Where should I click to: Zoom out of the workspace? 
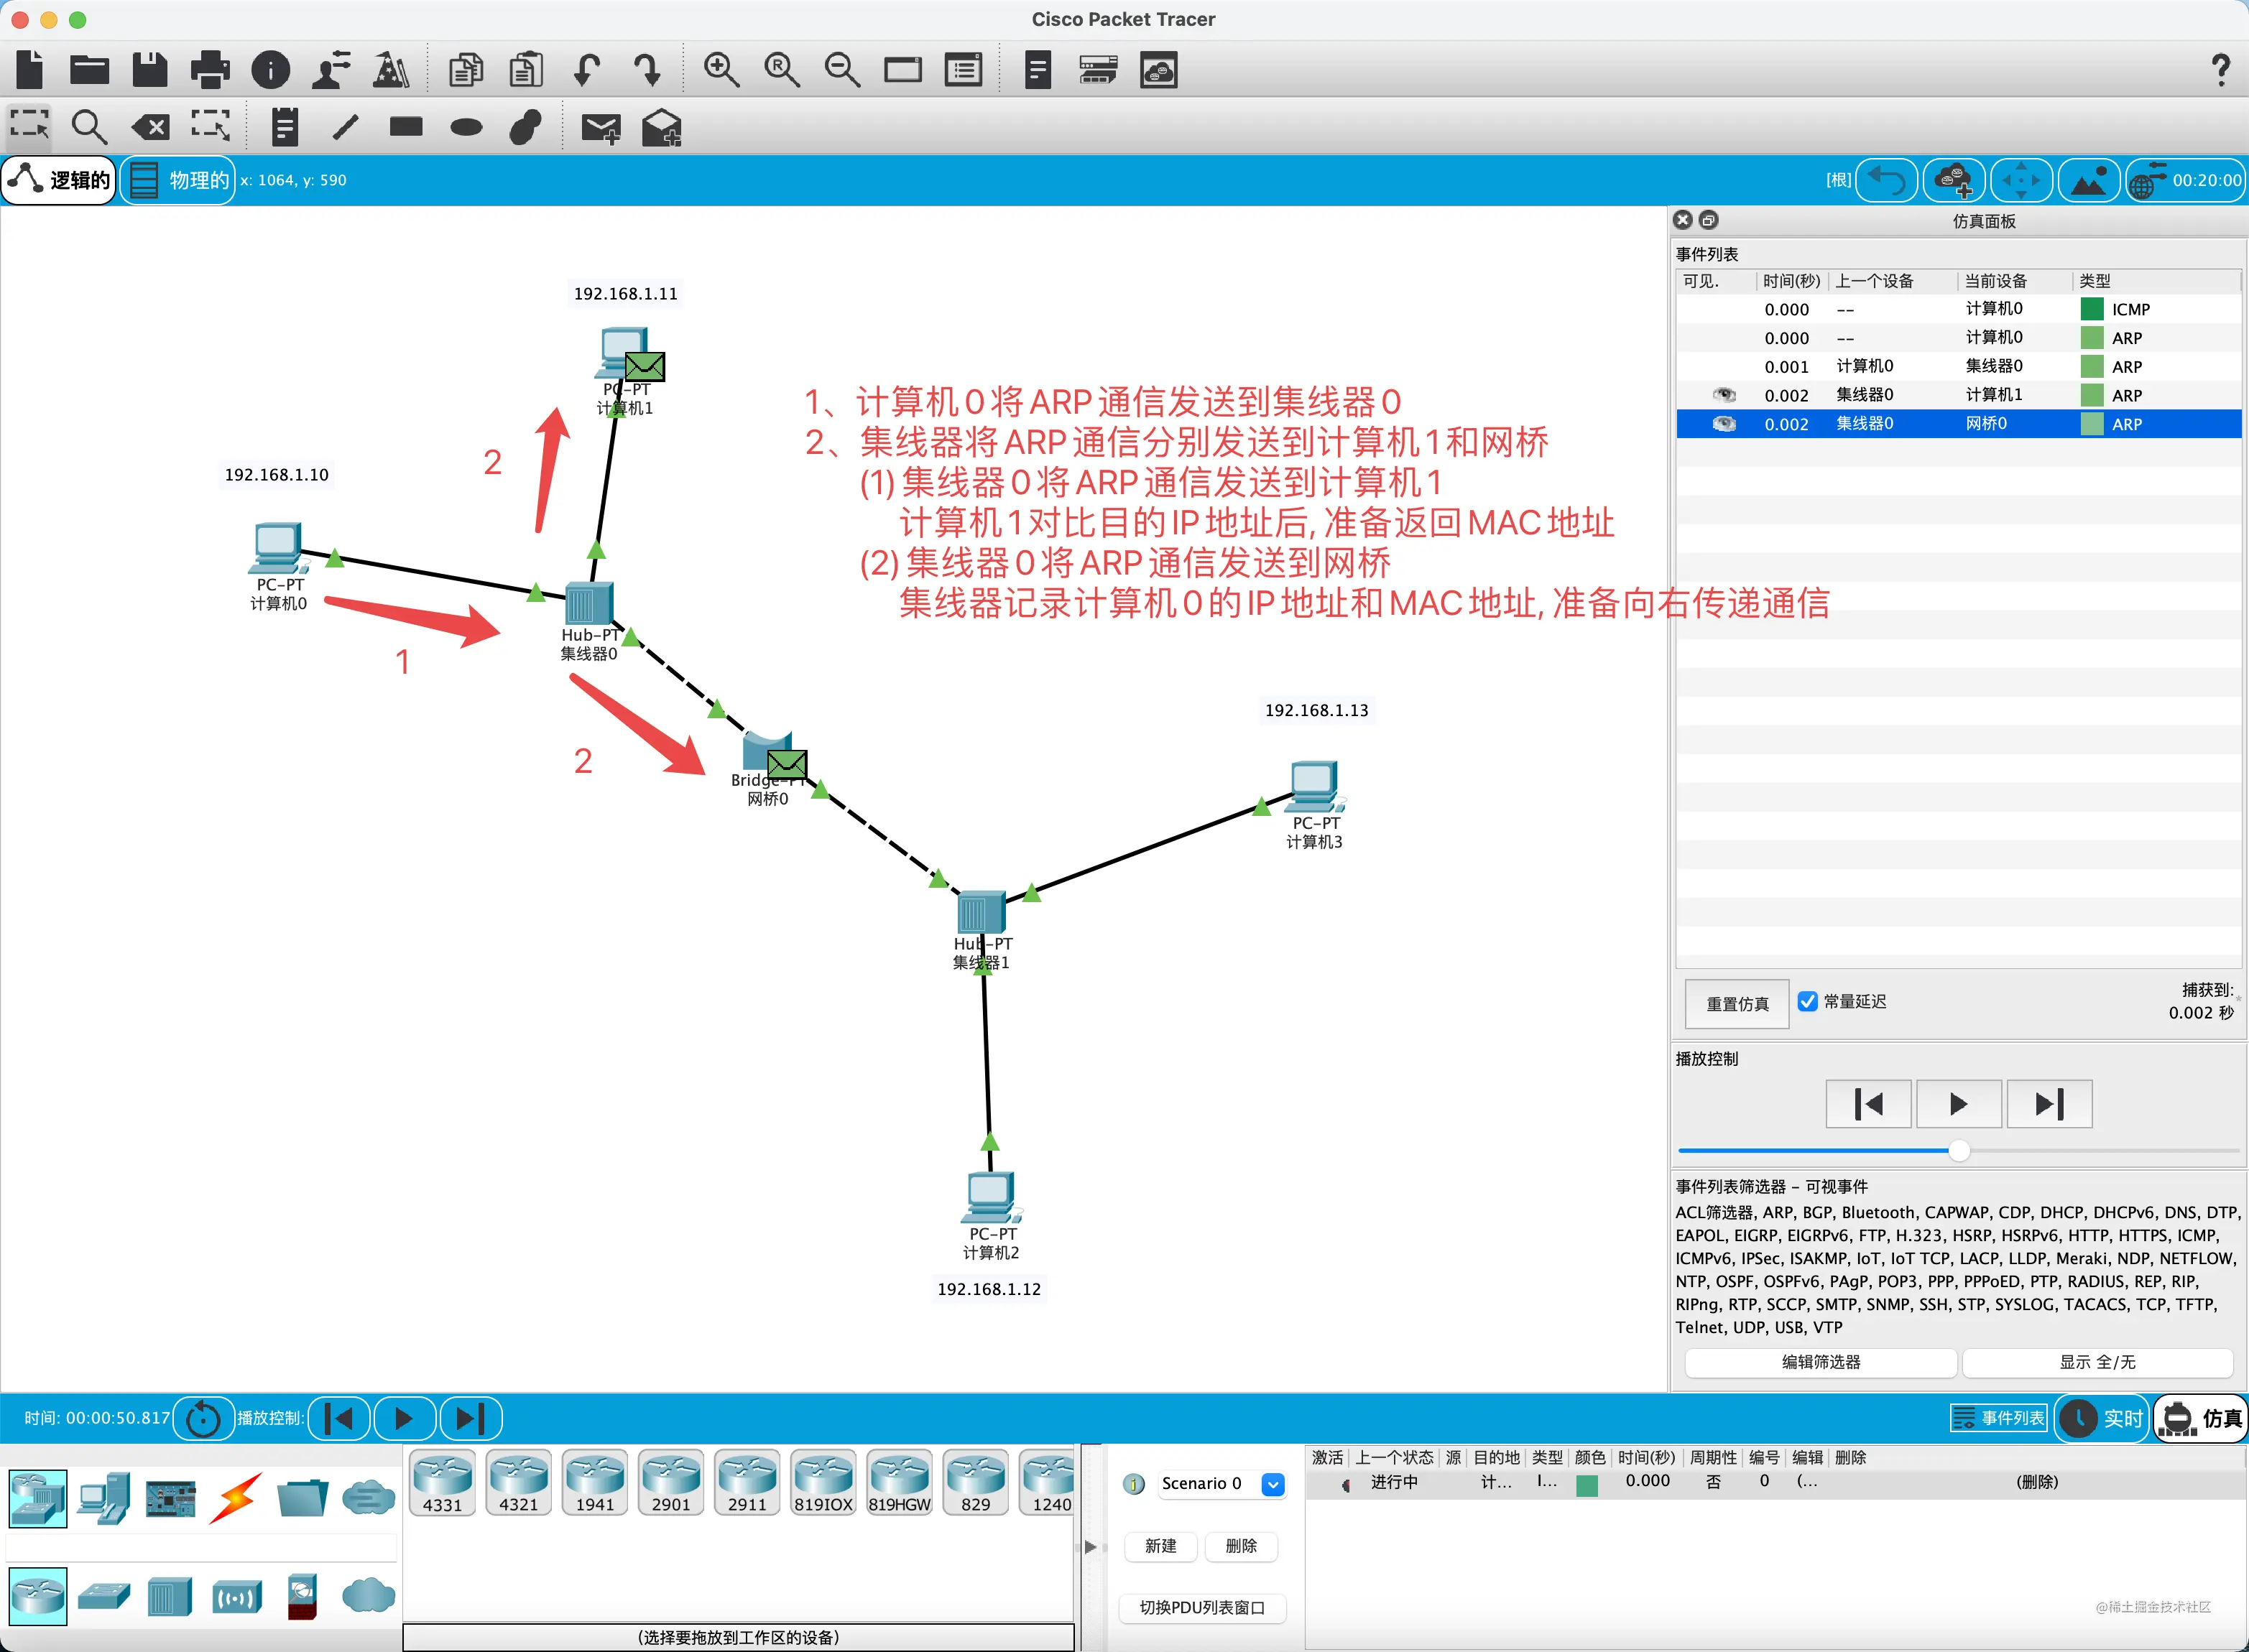point(841,70)
